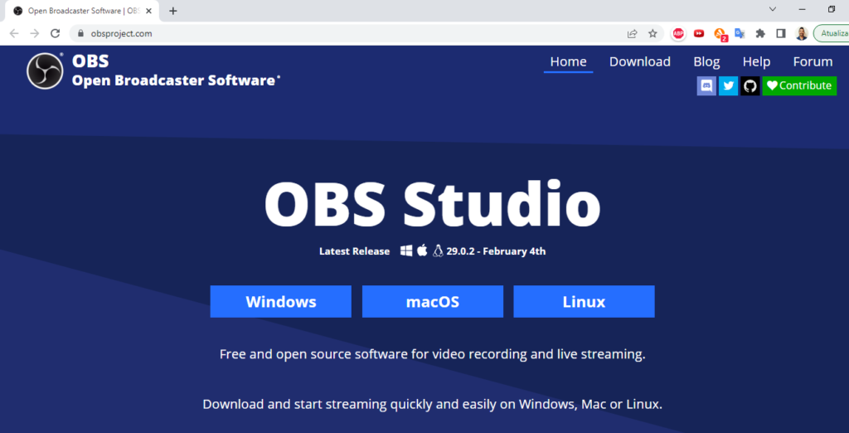Click the Apple logo beside Latest Release
Viewport: 849px width, 433px height.
422,251
